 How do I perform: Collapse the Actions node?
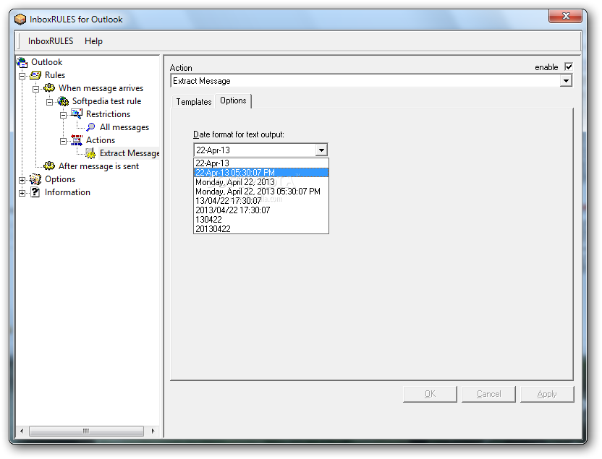[x=64, y=141]
